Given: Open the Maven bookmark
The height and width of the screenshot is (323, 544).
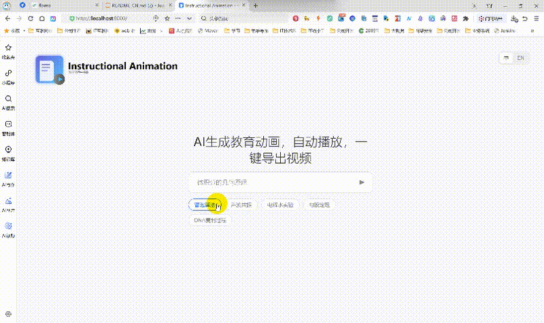Looking at the screenshot, I should [208, 31].
